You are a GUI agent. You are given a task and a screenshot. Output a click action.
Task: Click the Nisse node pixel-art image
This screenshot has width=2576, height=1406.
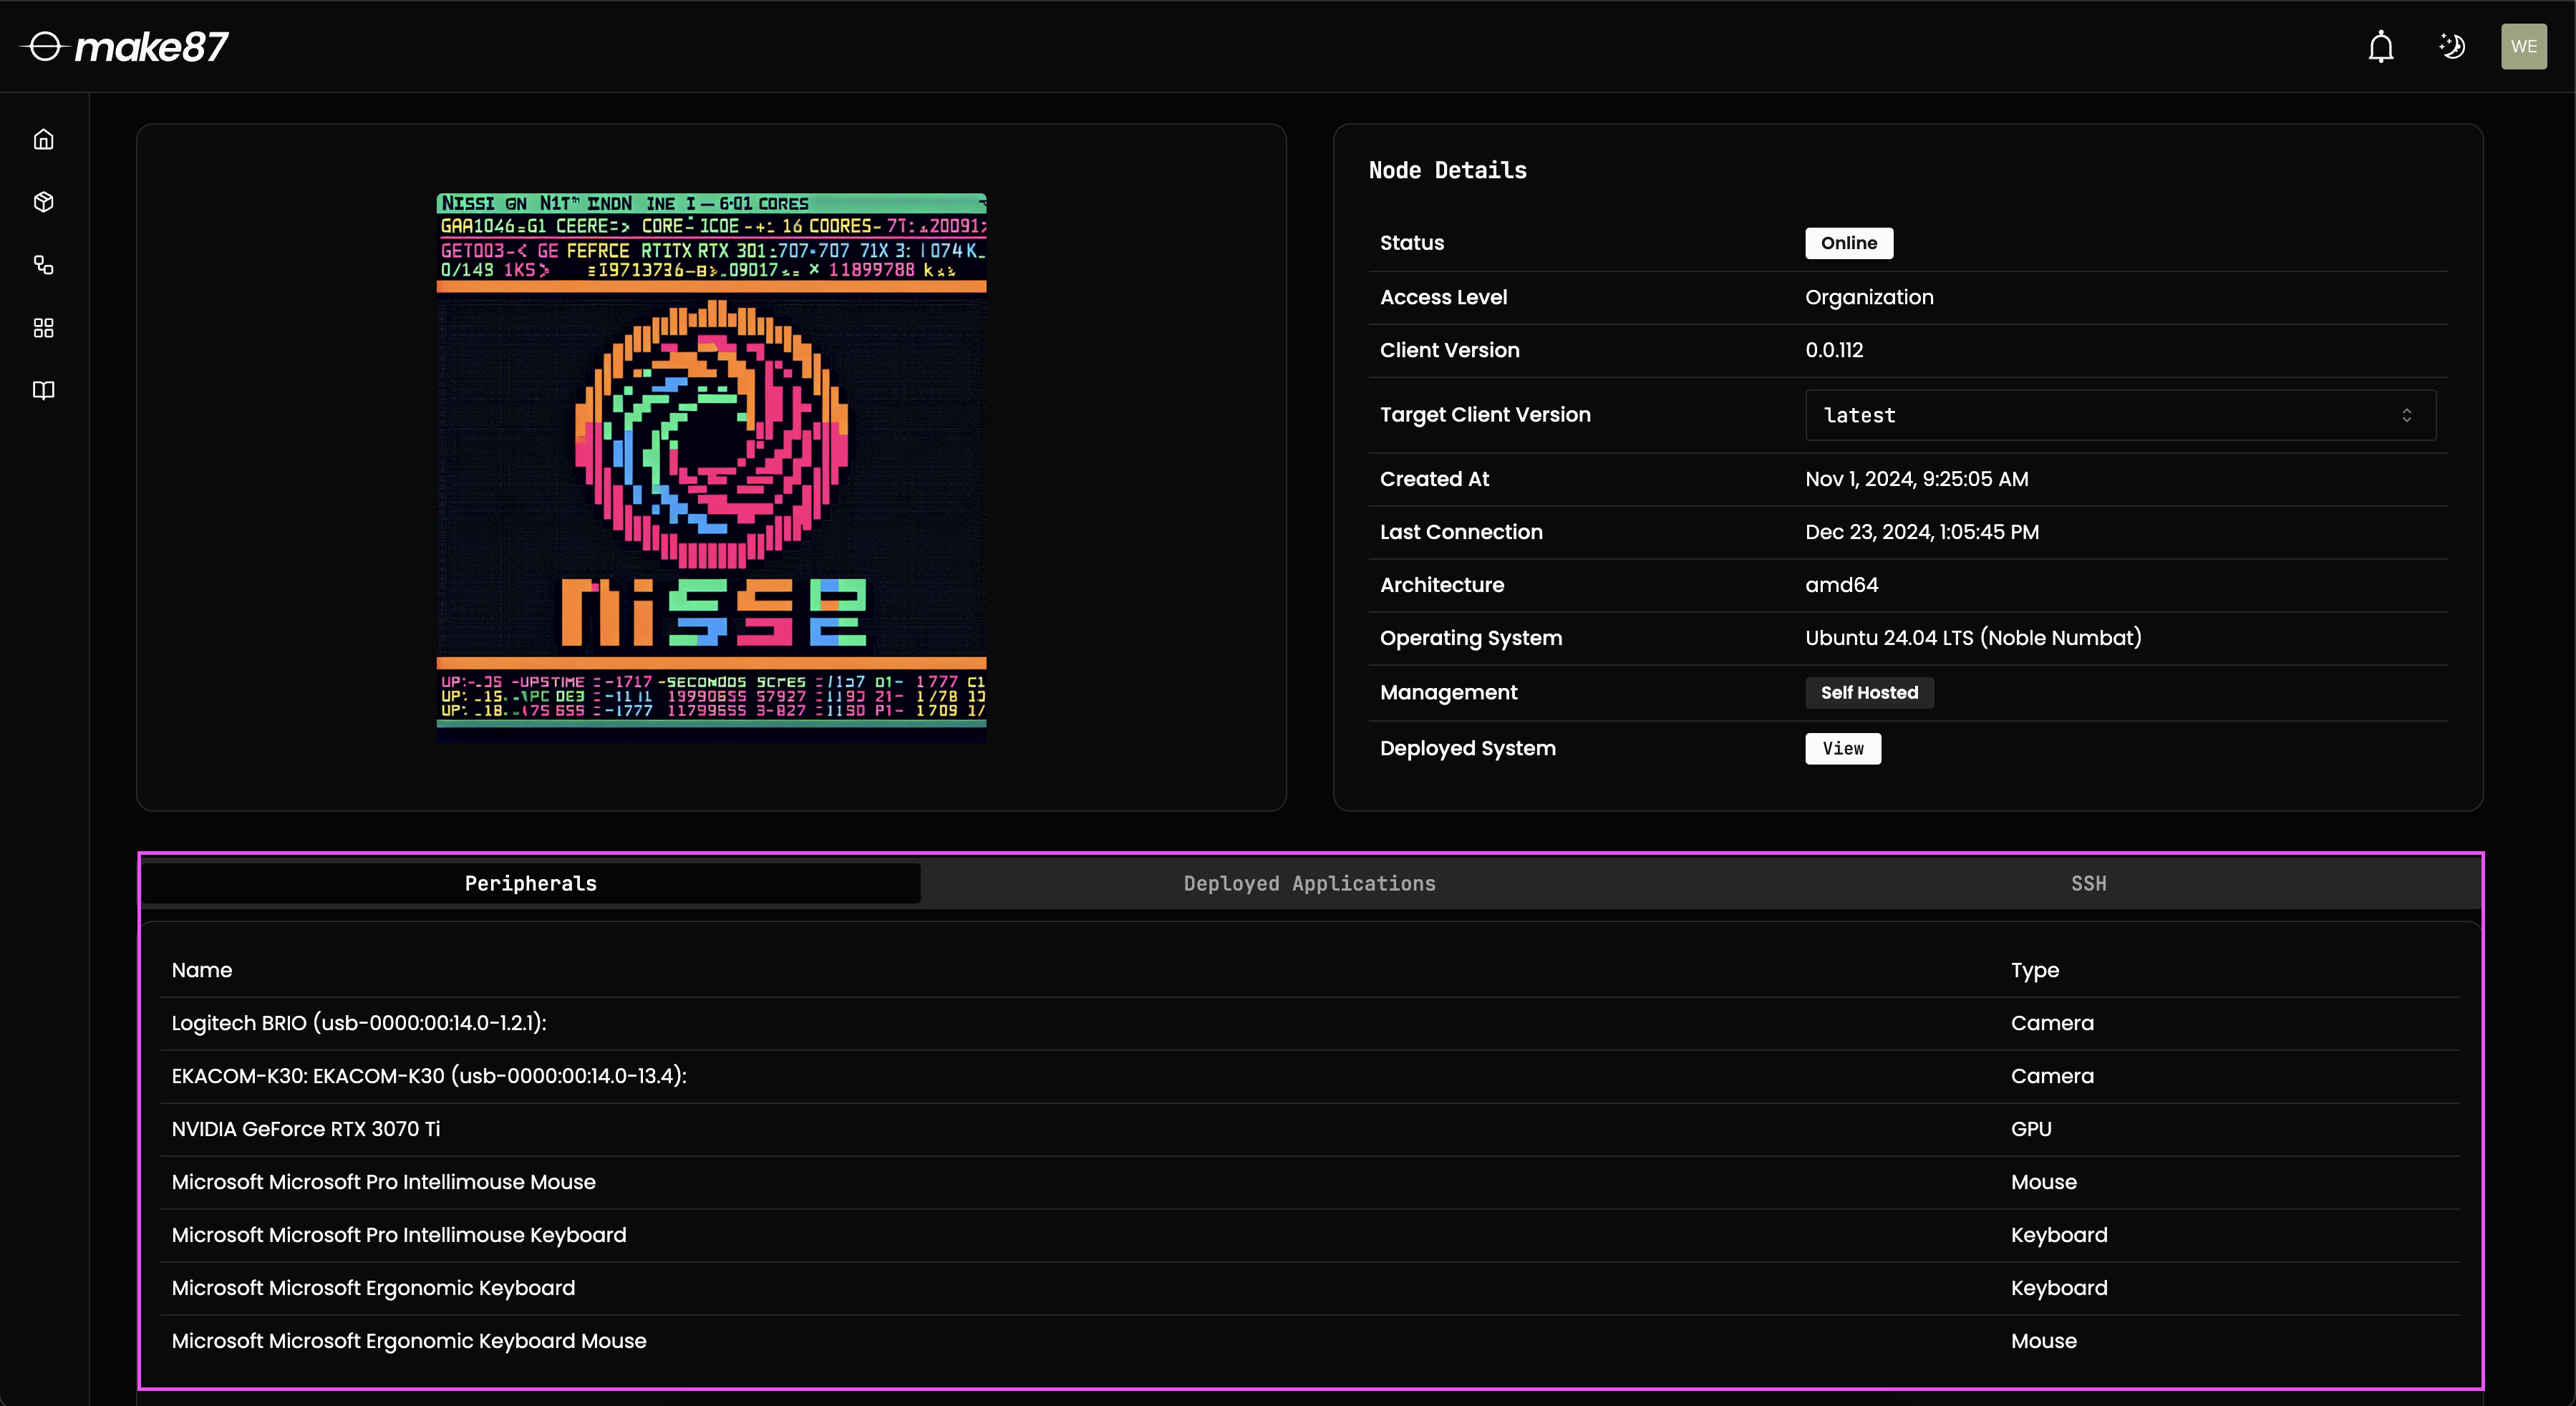coord(711,467)
